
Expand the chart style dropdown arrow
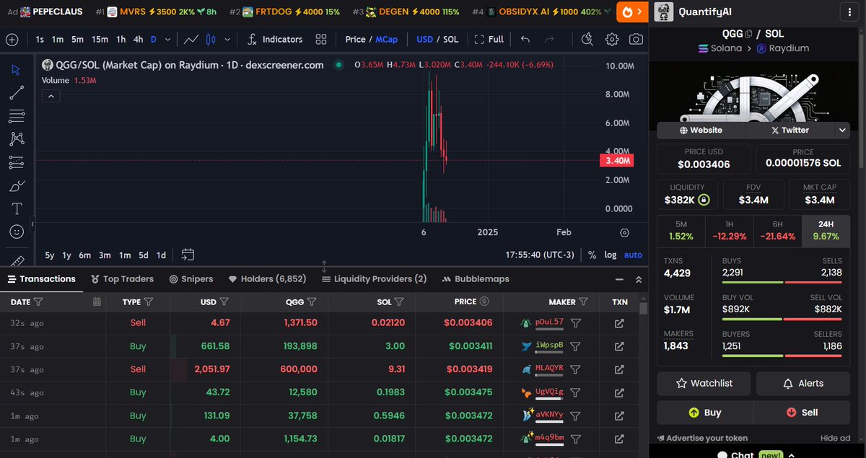pyautogui.click(x=227, y=39)
